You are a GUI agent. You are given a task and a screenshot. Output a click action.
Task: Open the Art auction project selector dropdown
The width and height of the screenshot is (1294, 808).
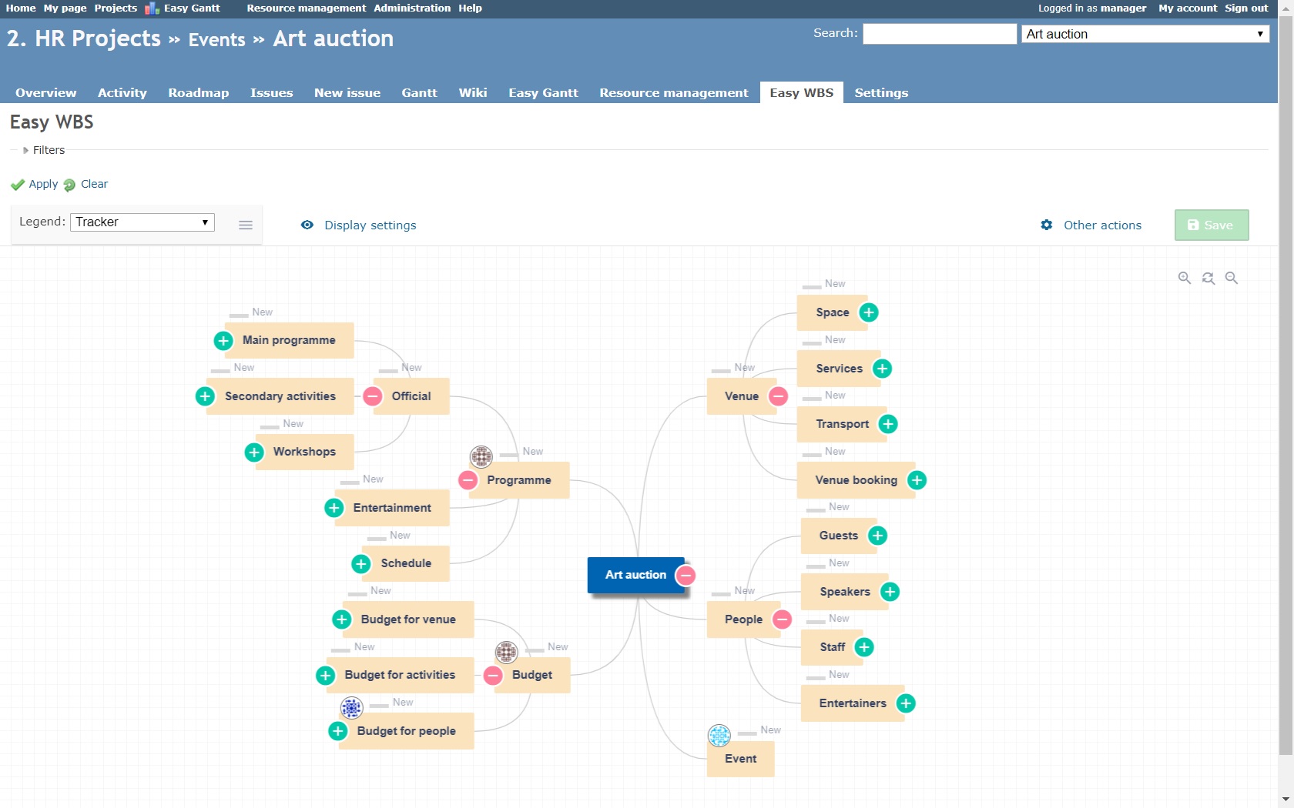tap(1144, 34)
